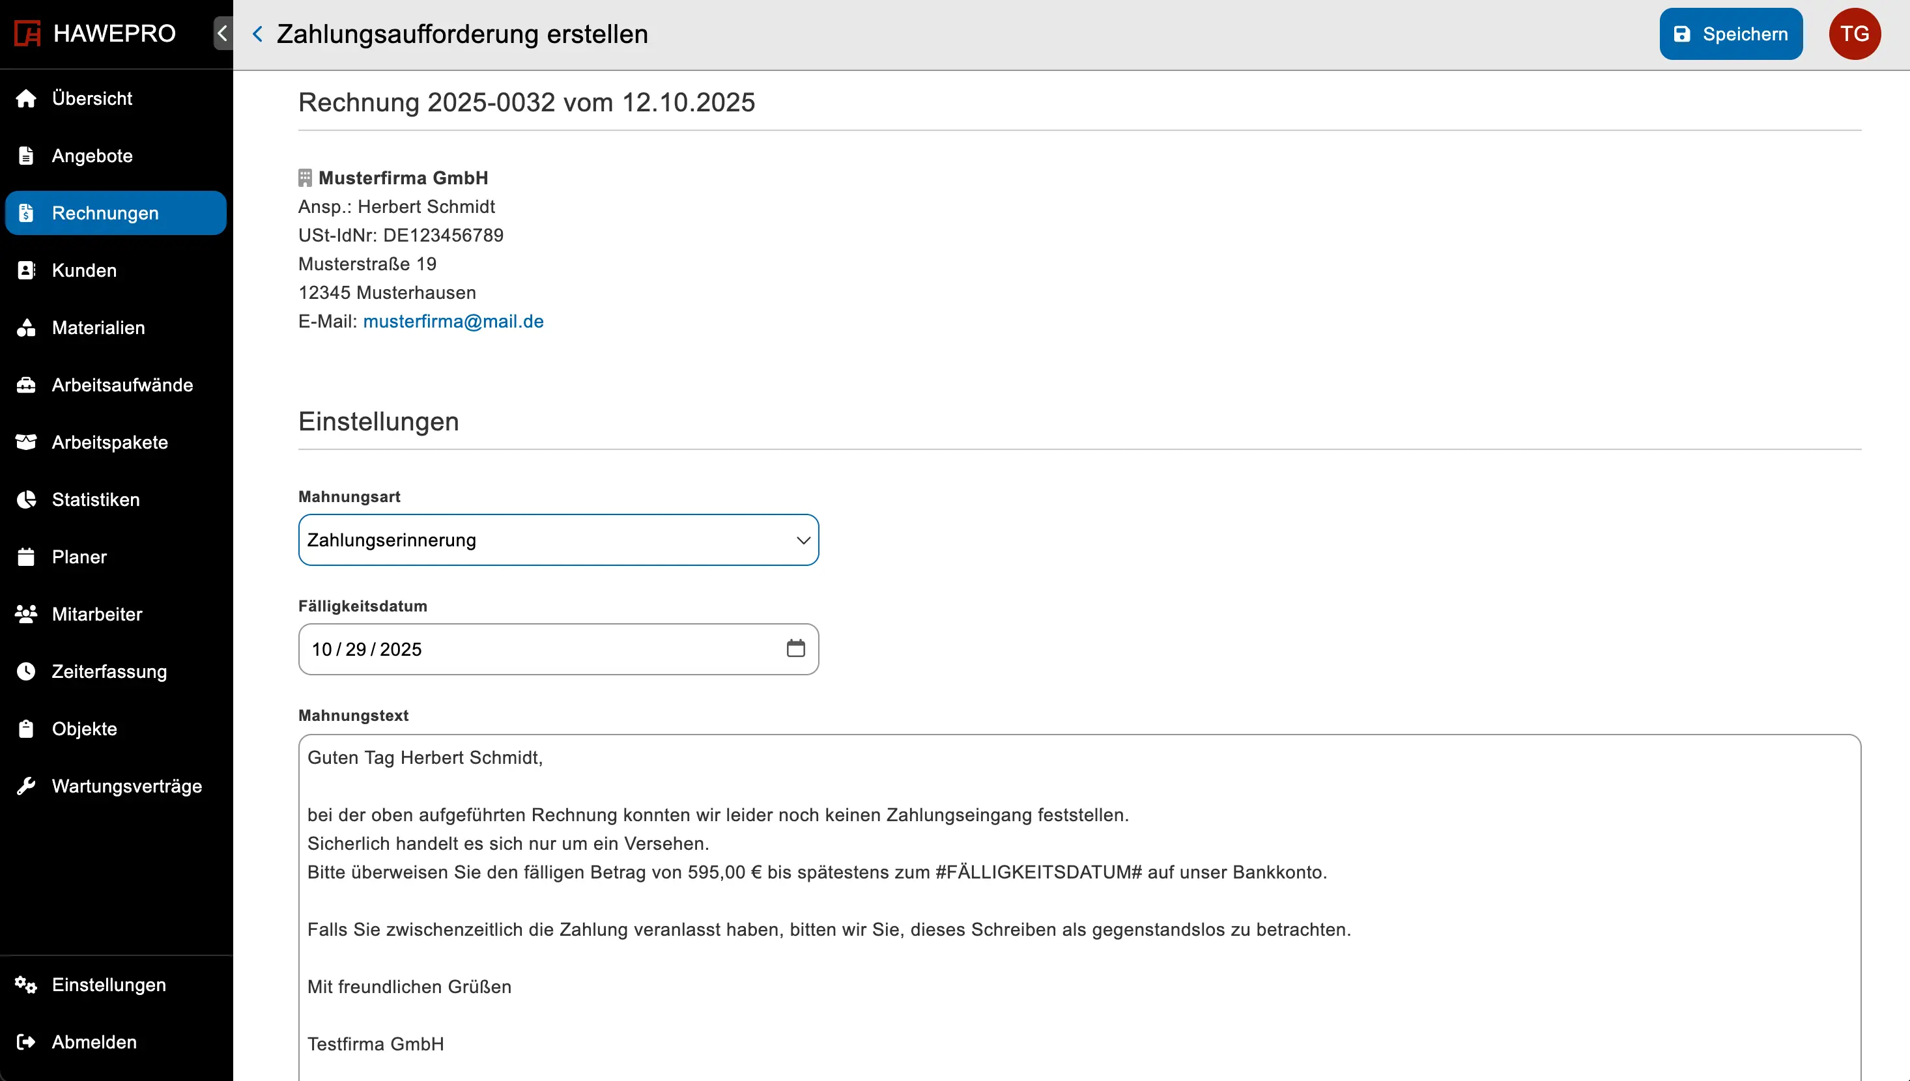Viewport: 1910px width, 1081px height.
Task: Open the Einstellungen gears in the sidebar
Action: [x=26, y=985]
